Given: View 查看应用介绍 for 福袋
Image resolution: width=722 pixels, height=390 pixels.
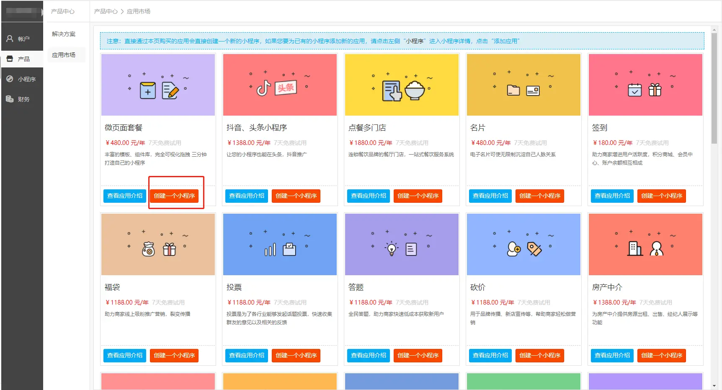Looking at the screenshot, I should 125,356.
